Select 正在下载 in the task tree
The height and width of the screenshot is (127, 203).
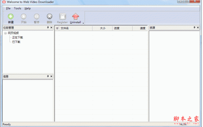tap(18, 37)
